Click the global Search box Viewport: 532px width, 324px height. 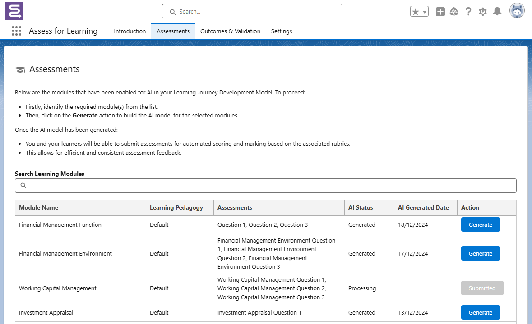coord(252,12)
